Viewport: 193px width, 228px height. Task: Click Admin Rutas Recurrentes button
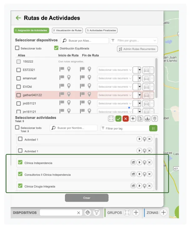(x=137, y=49)
